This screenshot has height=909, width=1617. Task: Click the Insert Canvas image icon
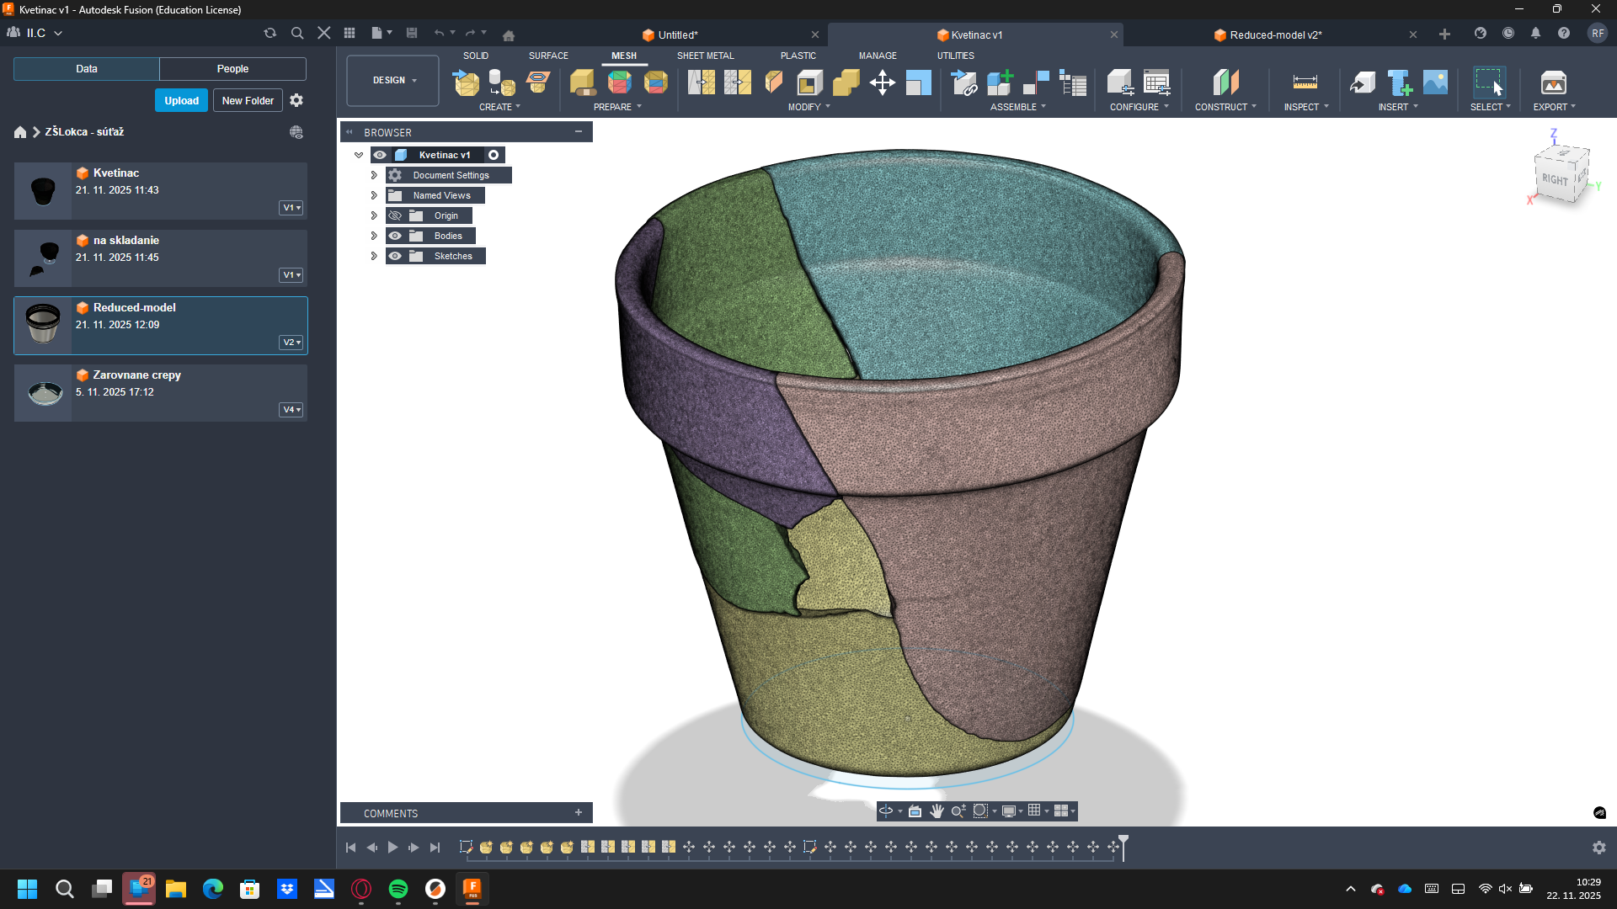1435,82
